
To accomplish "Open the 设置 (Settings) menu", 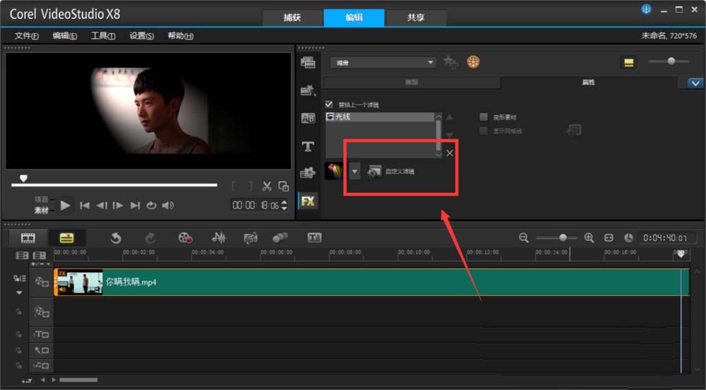I will (141, 35).
